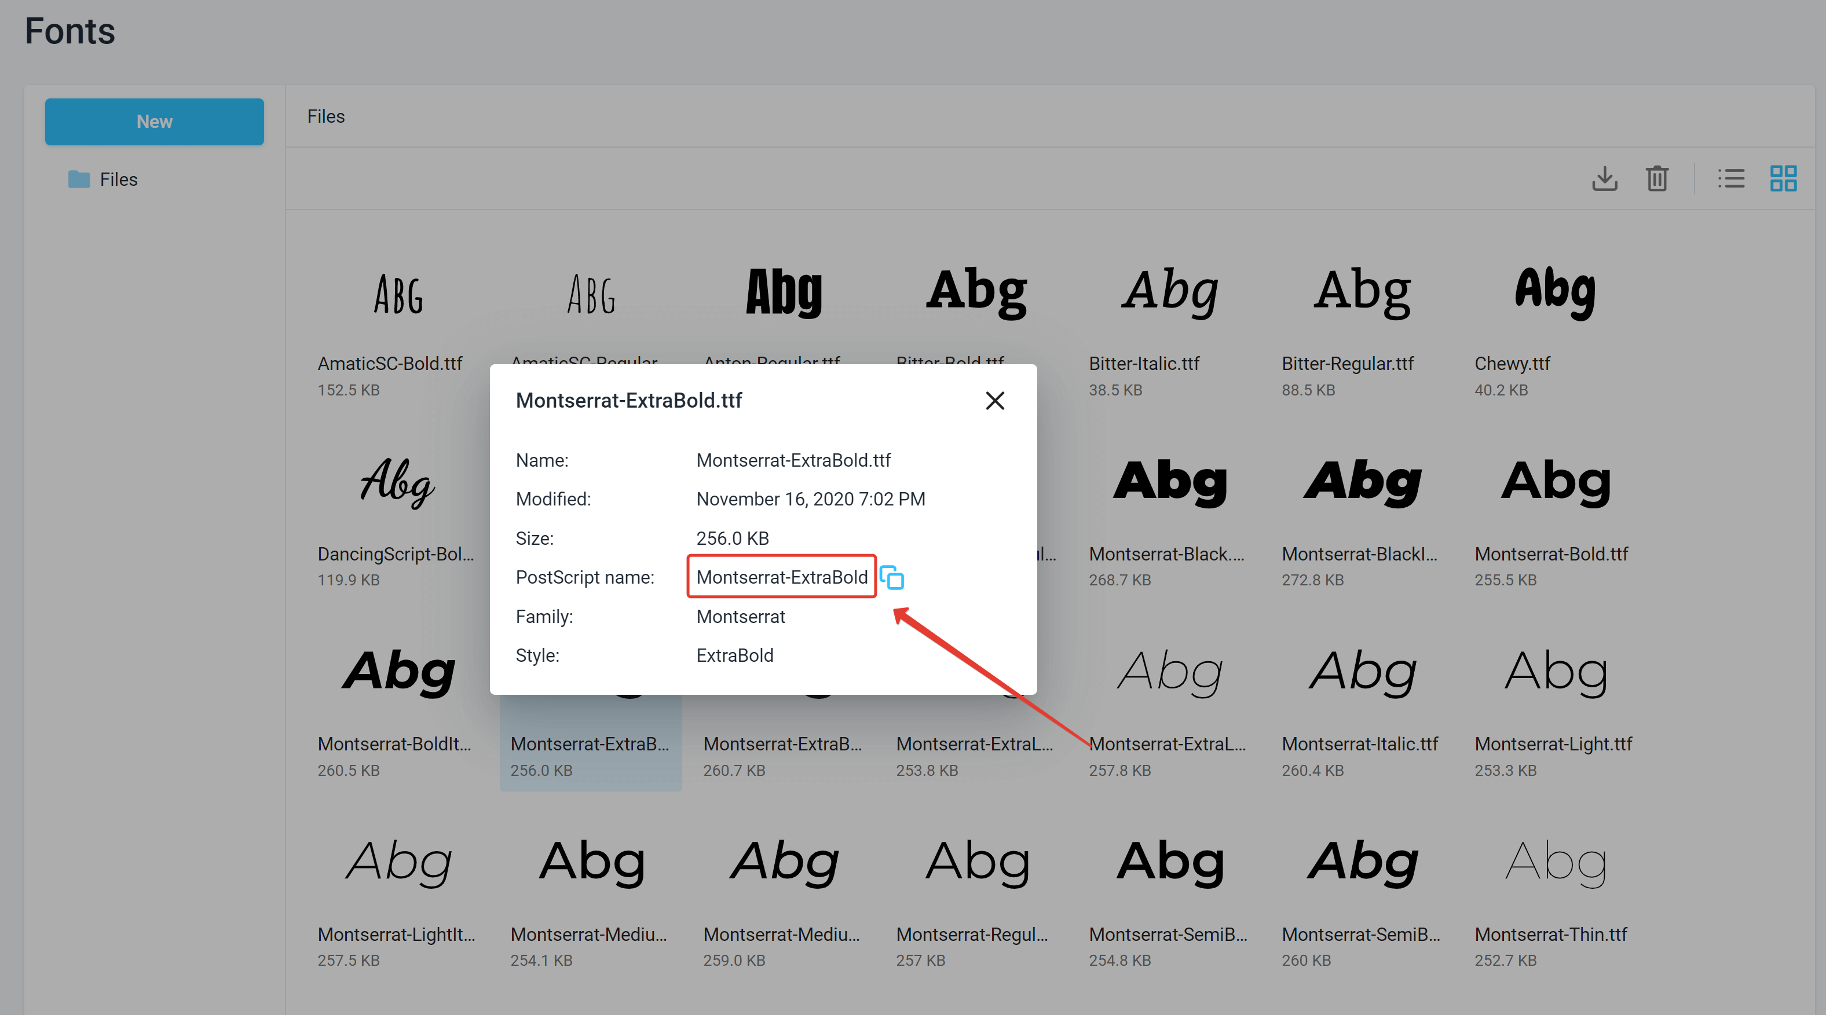Switch to grid view
This screenshot has height=1015, width=1826.
click(x=1783, y=178)
